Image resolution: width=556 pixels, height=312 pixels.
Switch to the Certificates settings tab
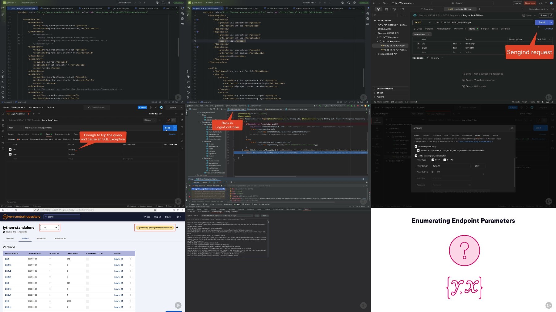coord(467,135)
